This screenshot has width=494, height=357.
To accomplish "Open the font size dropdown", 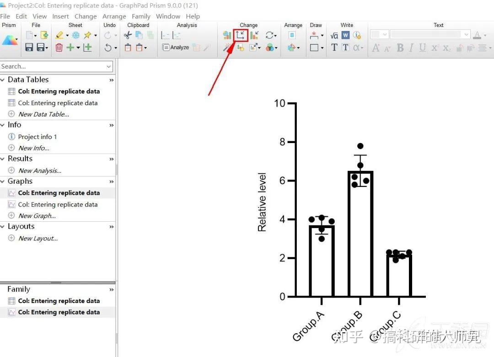I will pyautogui.click(x=385, y=34).
